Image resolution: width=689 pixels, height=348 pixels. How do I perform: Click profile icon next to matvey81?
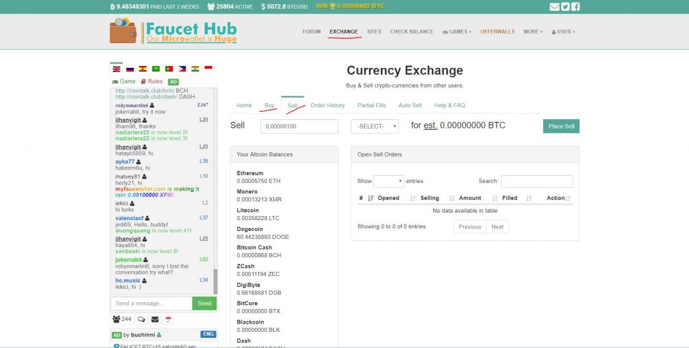pyautogui.click(x=144, y=176)
